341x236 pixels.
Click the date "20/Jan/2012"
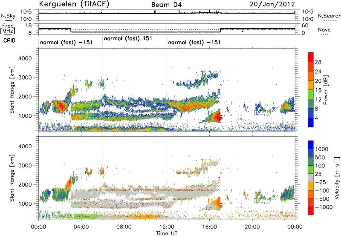pos(272,4)
